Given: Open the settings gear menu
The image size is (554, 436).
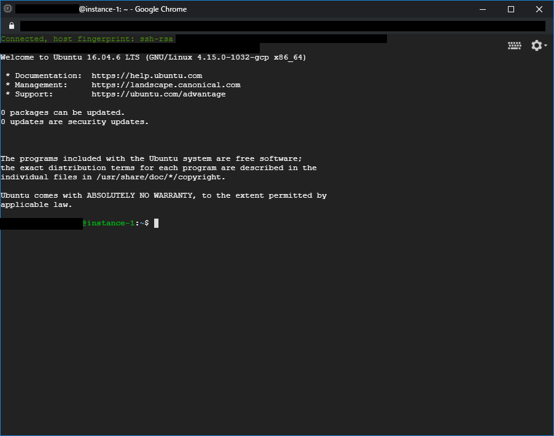Looking at the screenshot, I should (x=539, y=45).
